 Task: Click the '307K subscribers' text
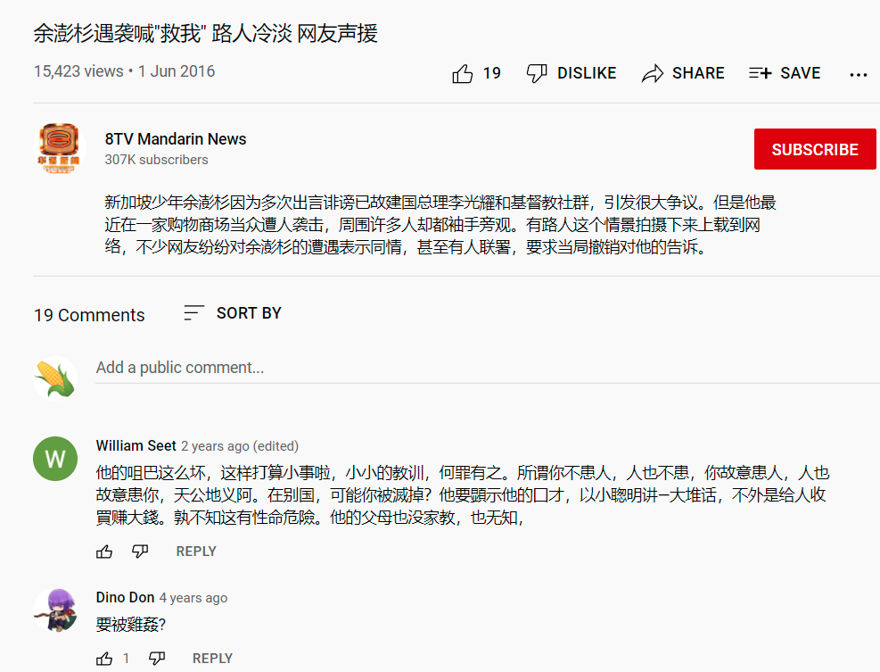[x=156, y=160]
